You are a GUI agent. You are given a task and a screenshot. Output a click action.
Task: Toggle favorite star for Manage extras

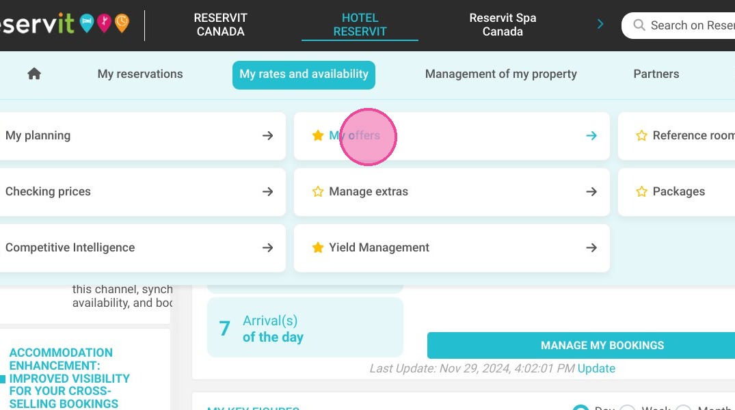[318, 191]
